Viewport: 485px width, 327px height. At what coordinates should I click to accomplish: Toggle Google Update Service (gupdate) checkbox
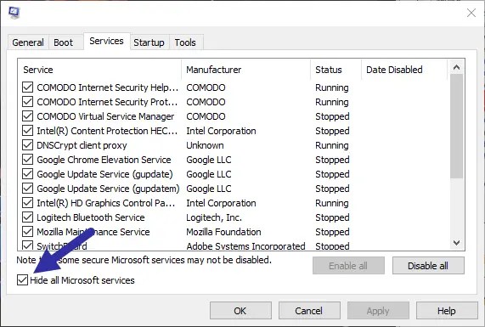(27, 174)
